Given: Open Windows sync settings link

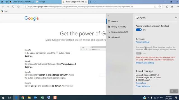Looking at the screenshot, I should point(145,63).
